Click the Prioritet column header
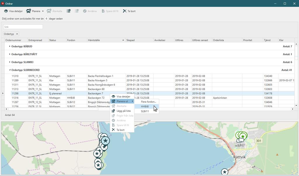 [253, 40]
